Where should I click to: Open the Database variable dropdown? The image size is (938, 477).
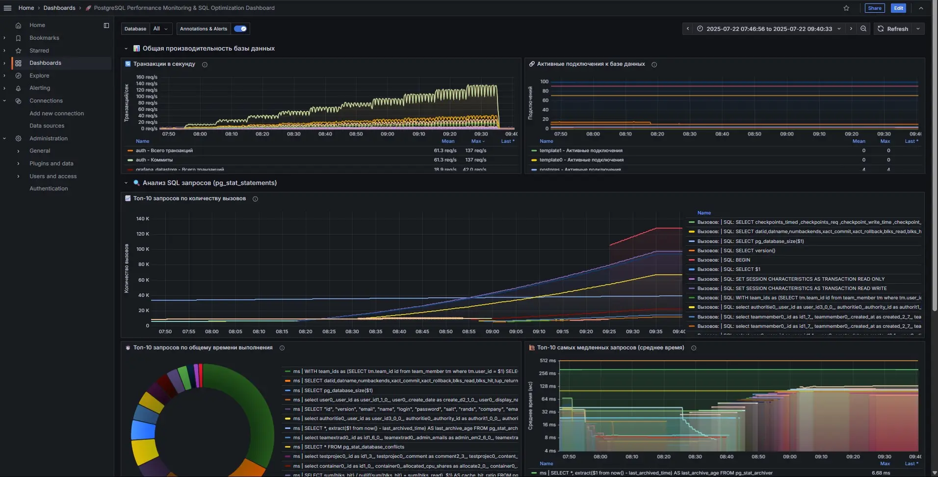click(160, 29)
